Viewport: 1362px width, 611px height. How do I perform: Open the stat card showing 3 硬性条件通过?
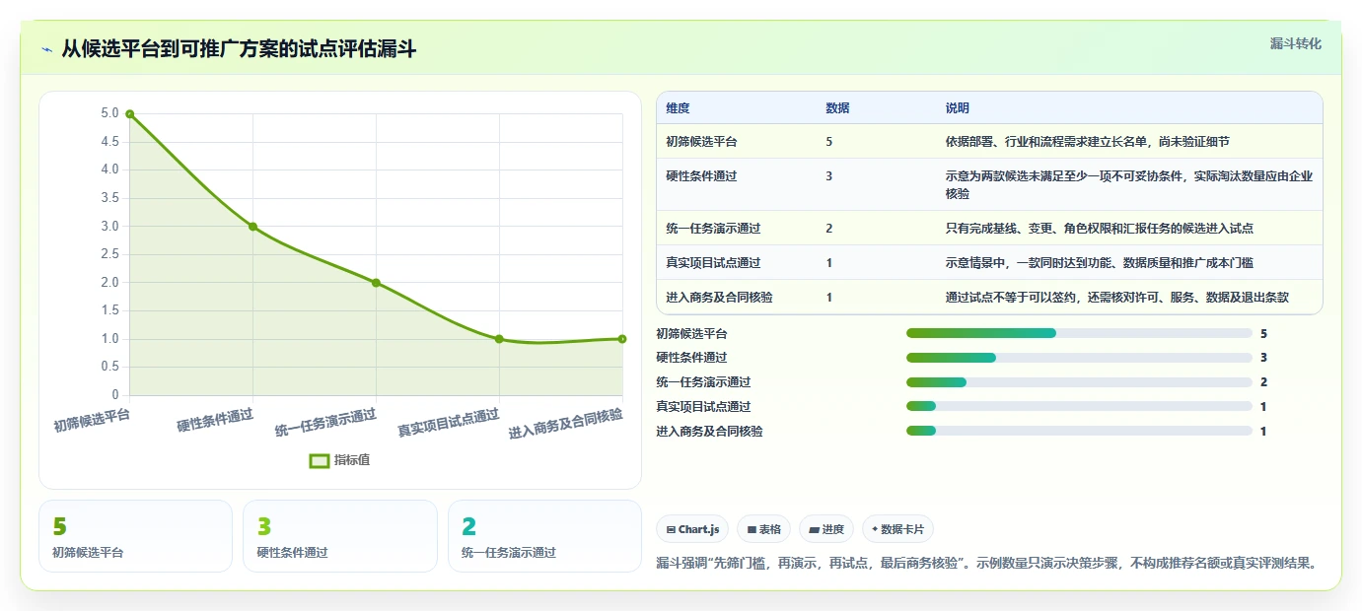tap(340, 536)
